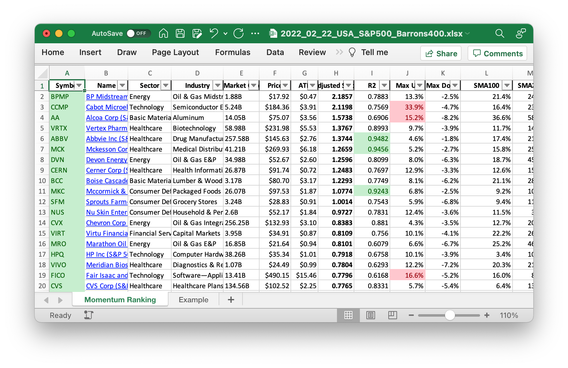Open the search magnifier icon
This screenshot has width=568, height=368.
500,33
